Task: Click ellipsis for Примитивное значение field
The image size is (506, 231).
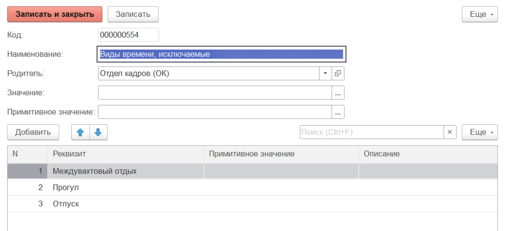Action: (x=338, y=113)
